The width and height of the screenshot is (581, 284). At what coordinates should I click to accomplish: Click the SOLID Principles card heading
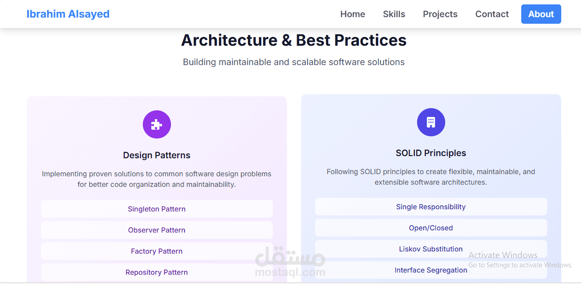(431, 153)
